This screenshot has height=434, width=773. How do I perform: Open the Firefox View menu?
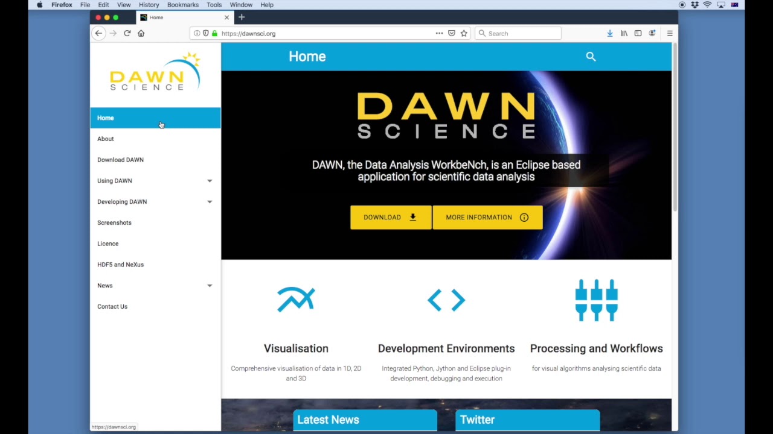(124, 5)
